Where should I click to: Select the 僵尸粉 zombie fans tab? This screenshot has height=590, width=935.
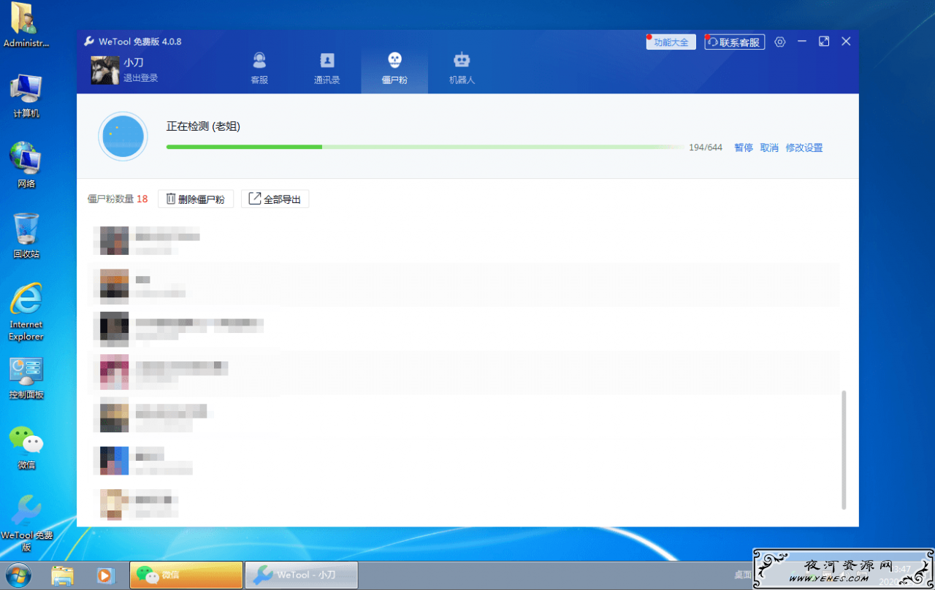(394, 69)
